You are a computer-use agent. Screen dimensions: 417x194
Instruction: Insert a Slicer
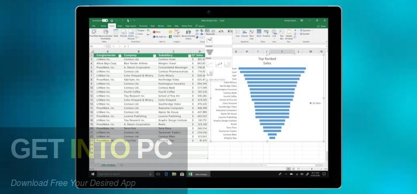[259, 33]
